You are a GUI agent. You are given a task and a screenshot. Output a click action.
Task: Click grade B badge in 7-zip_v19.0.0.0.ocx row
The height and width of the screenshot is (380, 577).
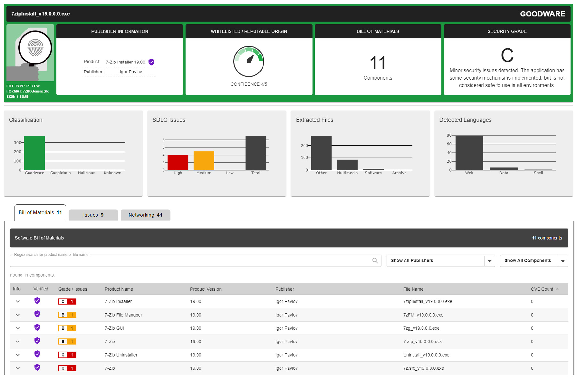[x=67, y=342]
